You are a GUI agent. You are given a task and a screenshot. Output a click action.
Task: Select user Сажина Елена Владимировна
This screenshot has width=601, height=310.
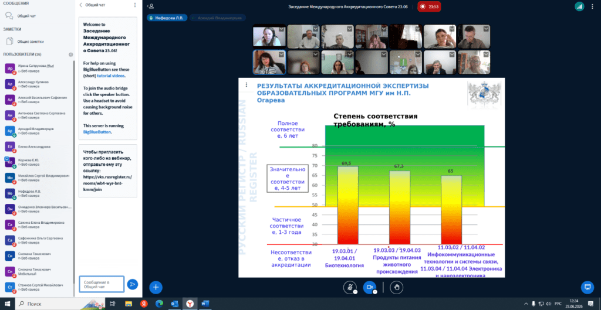[38, 224]
